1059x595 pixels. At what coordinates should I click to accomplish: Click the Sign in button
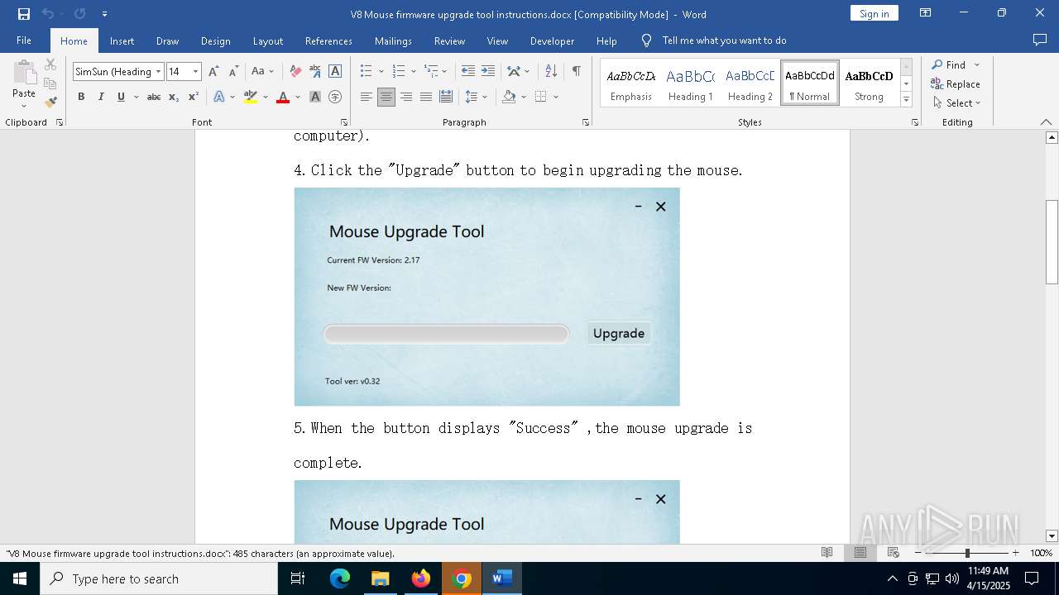point(874,13)
